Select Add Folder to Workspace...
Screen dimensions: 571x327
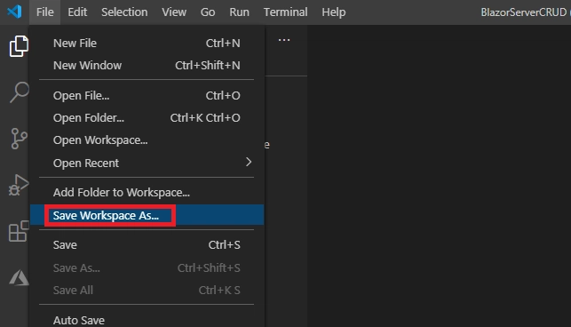tap(147, 193)
